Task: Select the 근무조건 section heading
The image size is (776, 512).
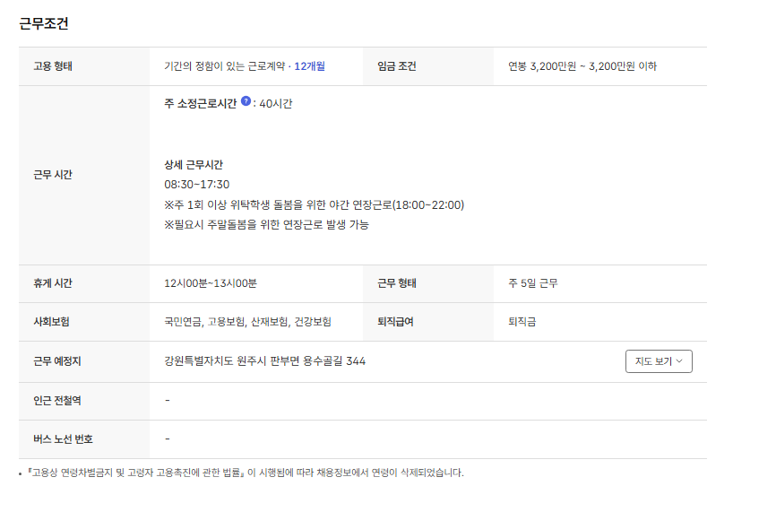Action: (44, 24)
